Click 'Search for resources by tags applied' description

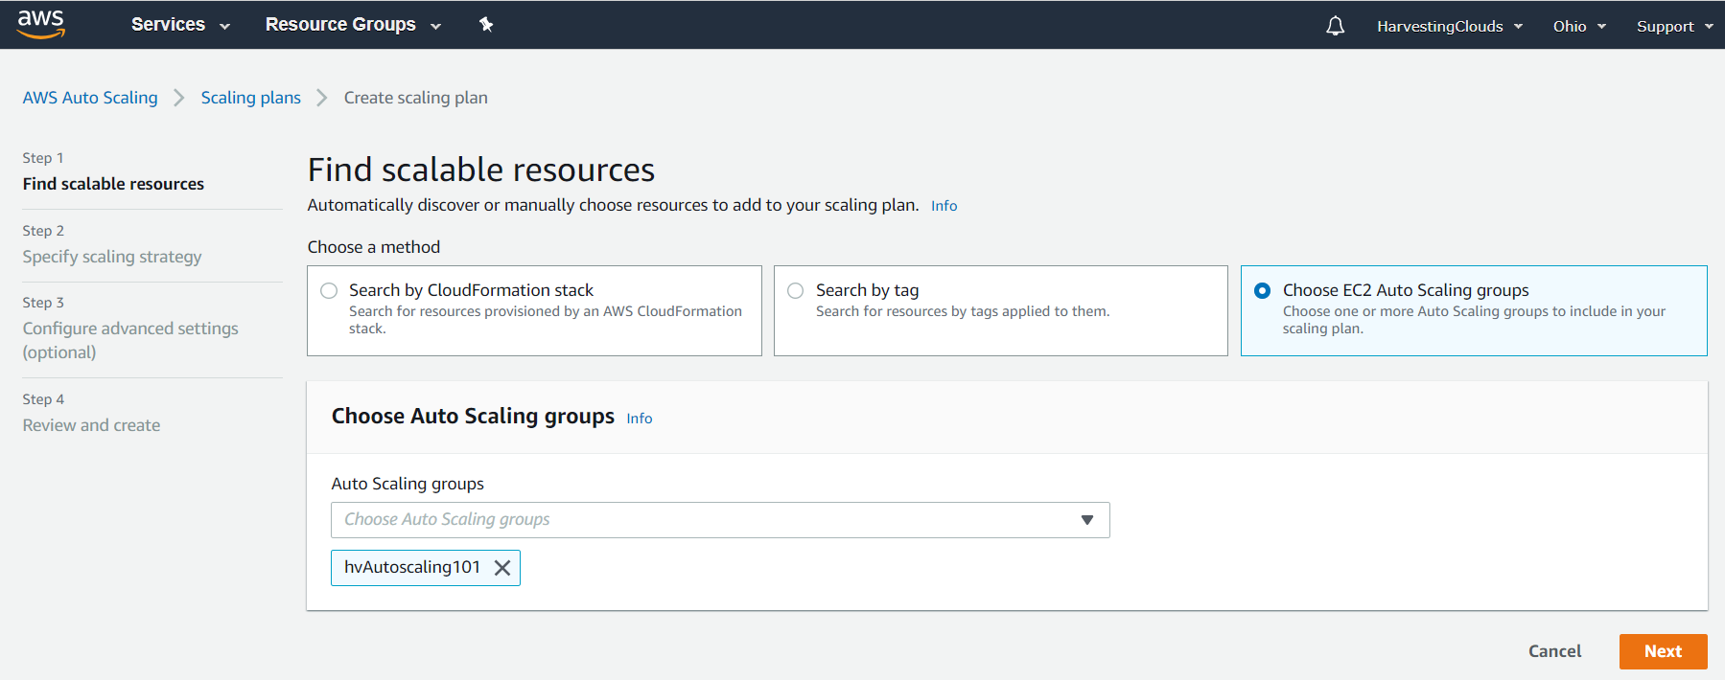coord(962,311)
